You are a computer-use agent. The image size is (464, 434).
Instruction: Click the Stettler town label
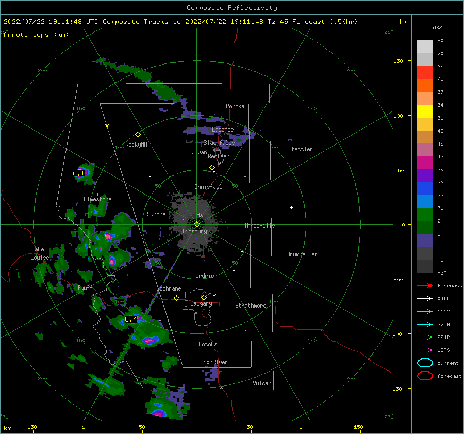301,149
